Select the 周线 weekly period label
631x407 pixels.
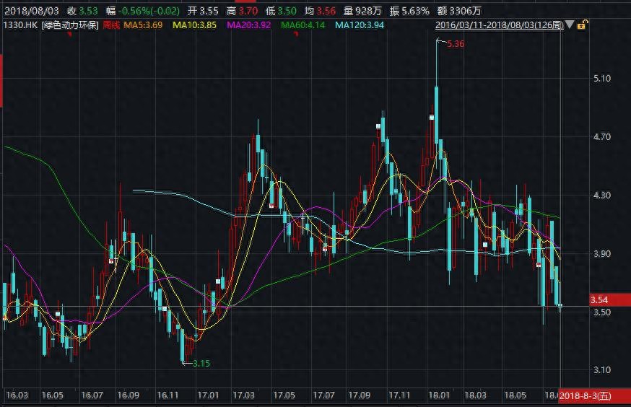click(110, 25)
